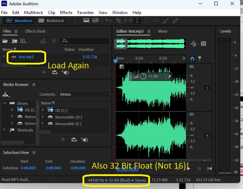
Task: Select the Marquee Selection tool
Action: (x=147, y=20)
